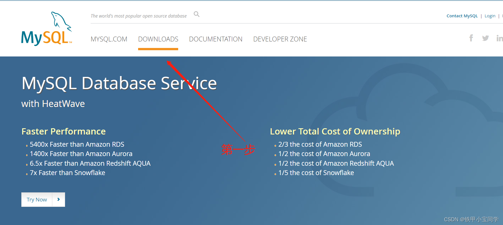The image size is (503, 225).
Task: Click 'Faster Performance' heading
Action: 64,131
